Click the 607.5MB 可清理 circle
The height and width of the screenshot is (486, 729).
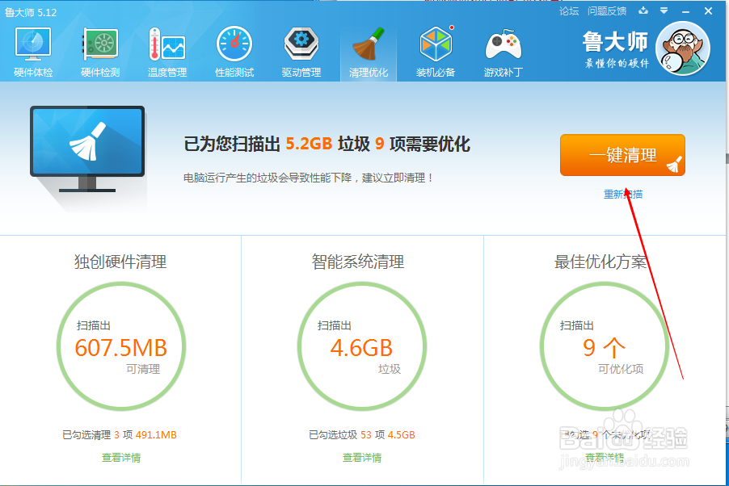point(121,346)
